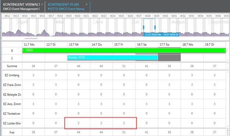Click the Juni month label in the overview
Screen dimensions: 230x136
99,22
